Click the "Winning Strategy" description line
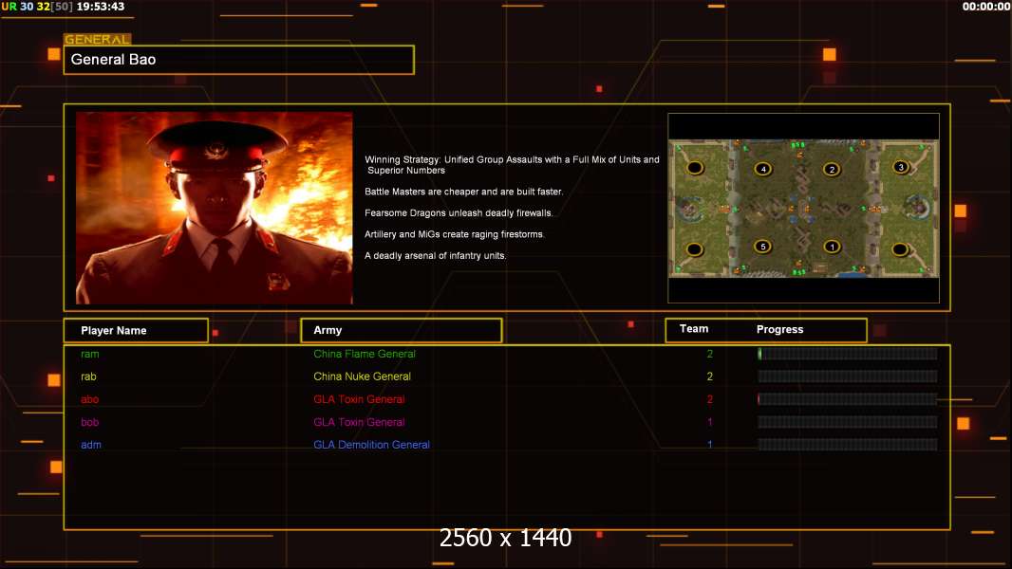The width and height of the screenshot is (1012, 569). [x=512, y=165]
